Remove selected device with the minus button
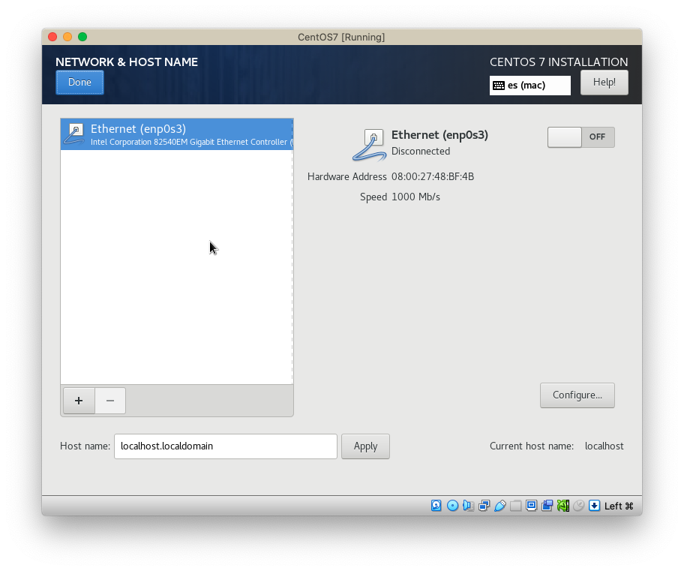684x571 pixels. pyautogui.click(x=110, y=401)
